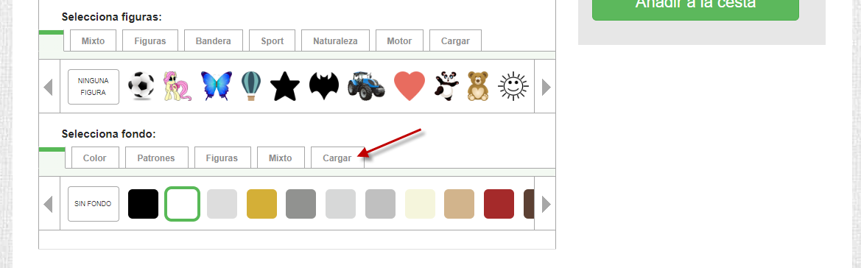Select the soccer ball figure
The image size is (861, 268).
pyautogui.click(x=141, y=86)
